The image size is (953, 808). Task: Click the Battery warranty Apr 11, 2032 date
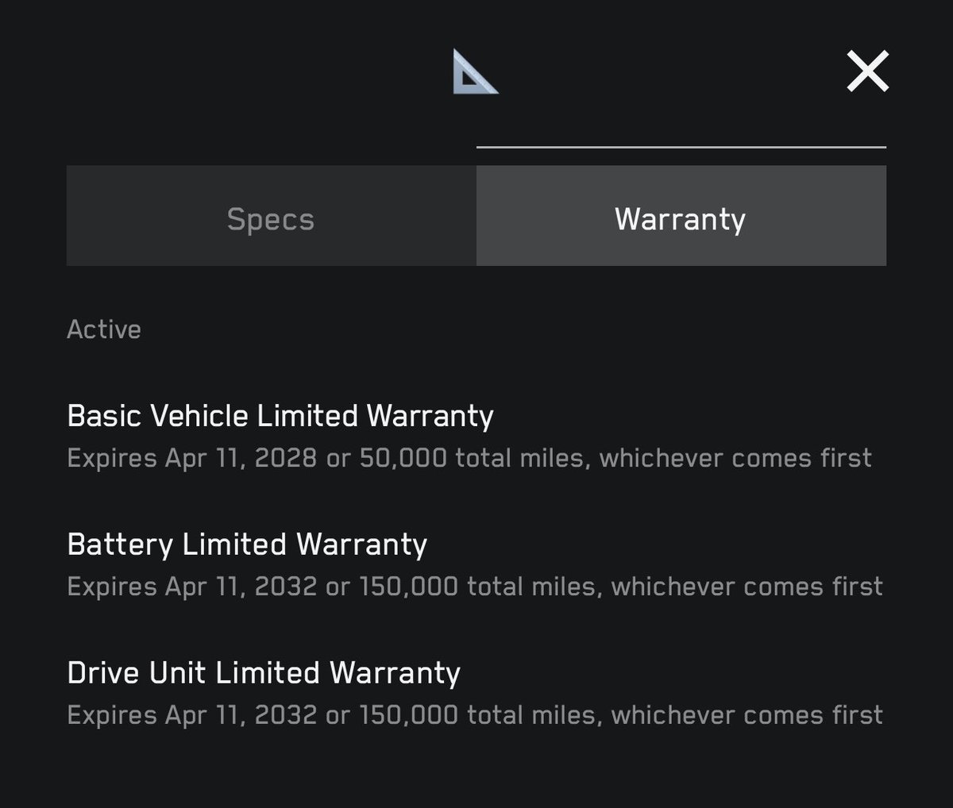pyautogui.click(x=241, y=587)
